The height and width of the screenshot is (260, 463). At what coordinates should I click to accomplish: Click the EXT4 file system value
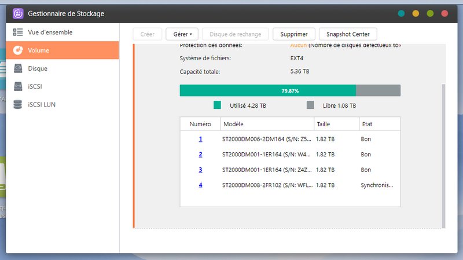click(297, 58)
